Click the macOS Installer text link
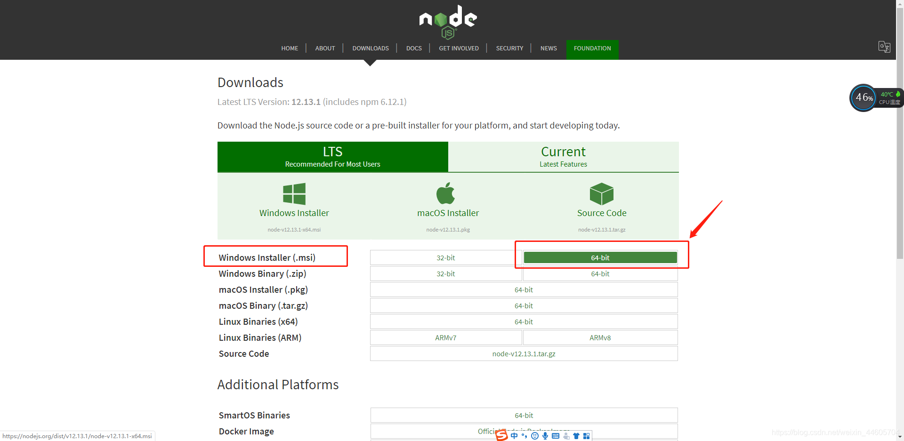Viewport: 904px width, 441px height. [x=448, y=213]
